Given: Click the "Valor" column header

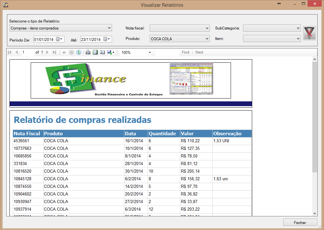Looking at the screenshot, I should [196, 134].
